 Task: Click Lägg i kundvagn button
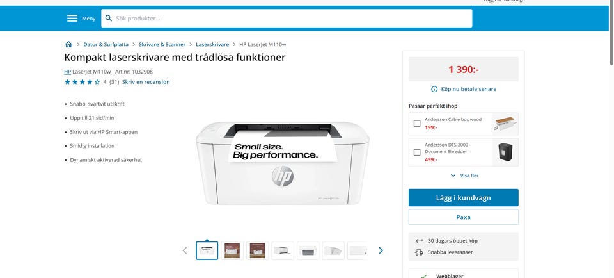[x=463, y=198]
